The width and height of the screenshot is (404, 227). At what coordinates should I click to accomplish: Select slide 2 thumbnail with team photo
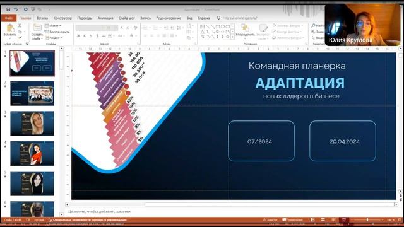click(32, 93)
